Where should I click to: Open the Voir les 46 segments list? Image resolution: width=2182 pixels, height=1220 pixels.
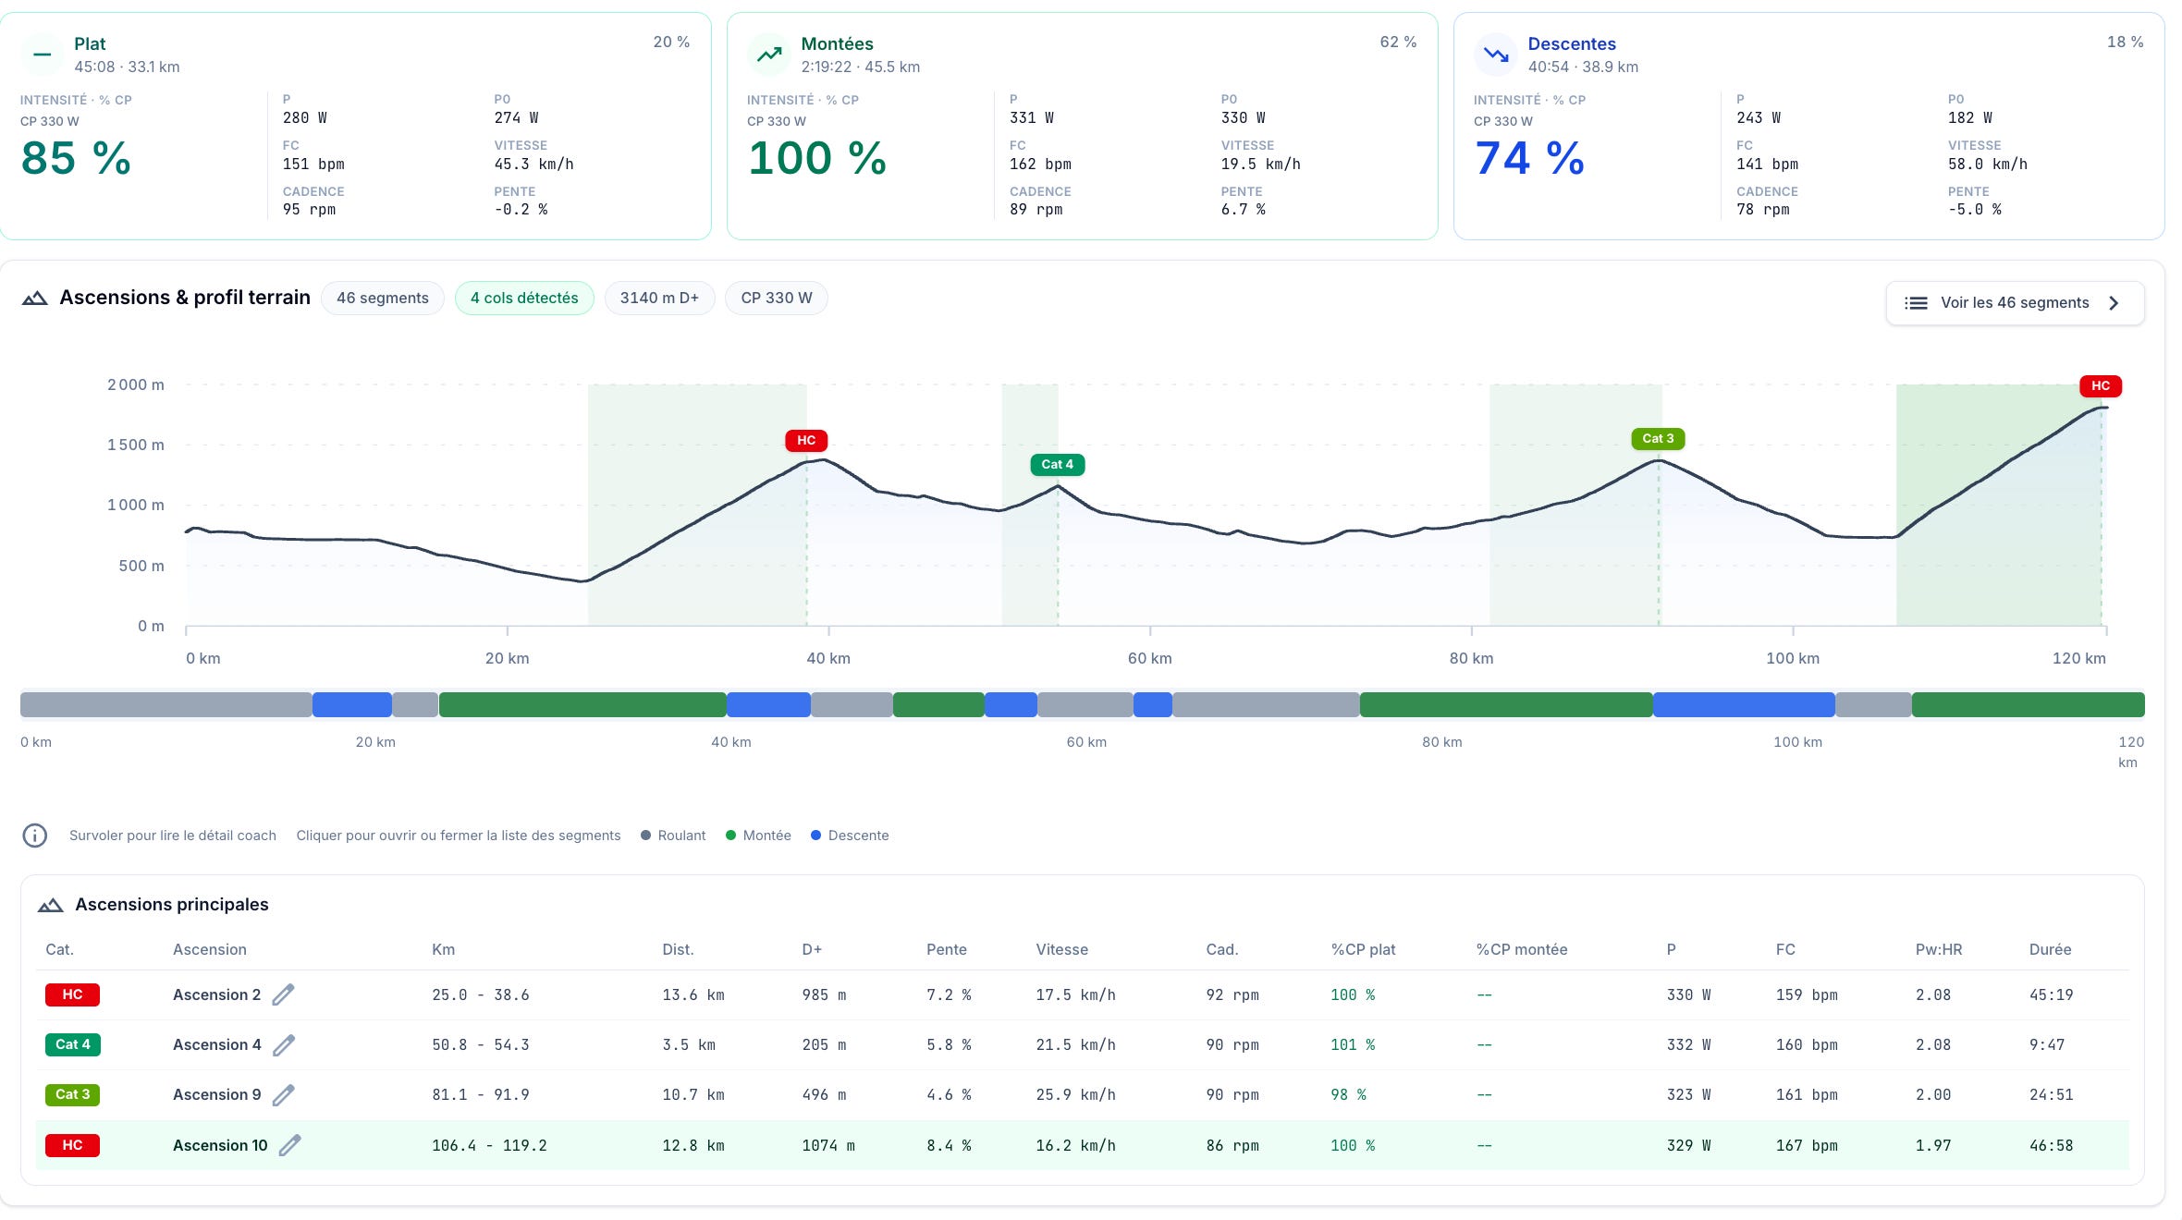point(2015,303)
